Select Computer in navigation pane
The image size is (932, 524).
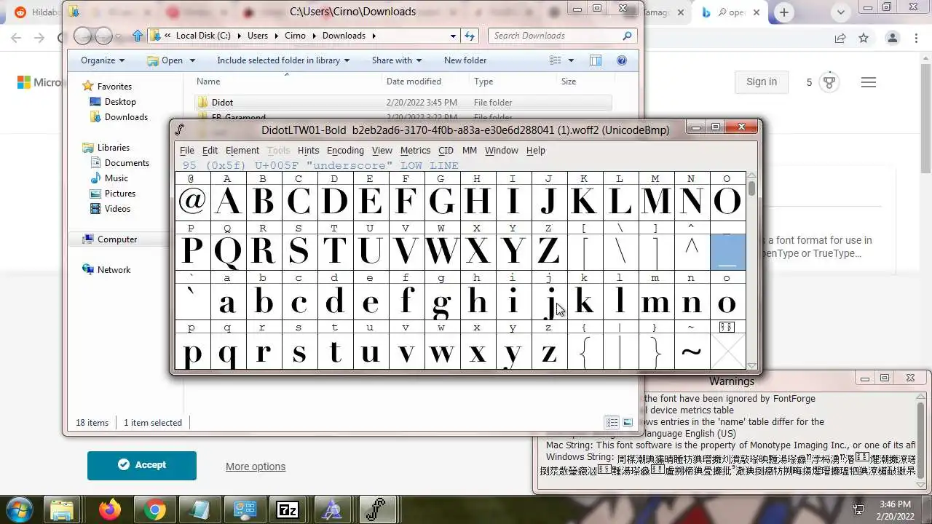(x=117, y=239)
